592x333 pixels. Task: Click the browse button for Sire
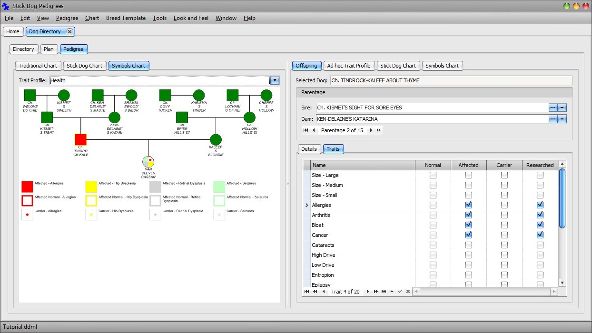click(x=553, y=108)
